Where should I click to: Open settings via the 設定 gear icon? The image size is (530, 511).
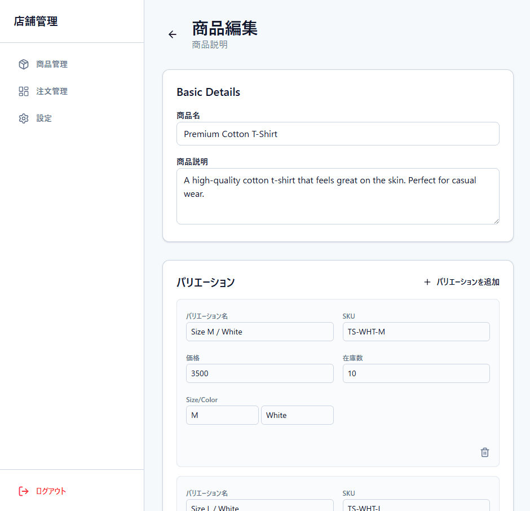tap(23, 118)
